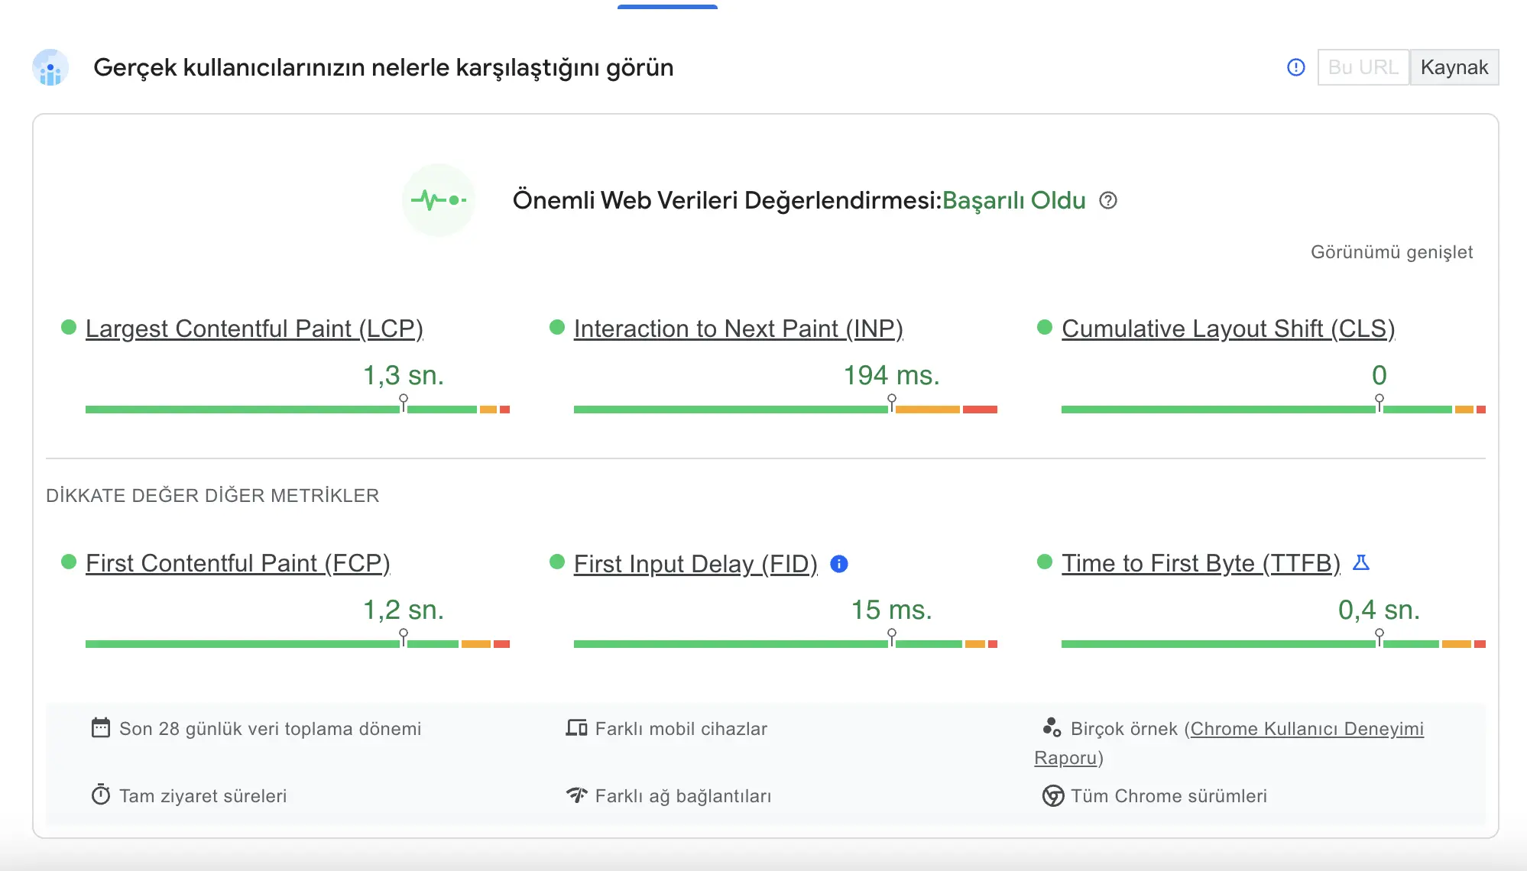Click the orange segment of INP bar
Image resolution: width=1527 pixels, height=871 pixels.
click(927, 410)
